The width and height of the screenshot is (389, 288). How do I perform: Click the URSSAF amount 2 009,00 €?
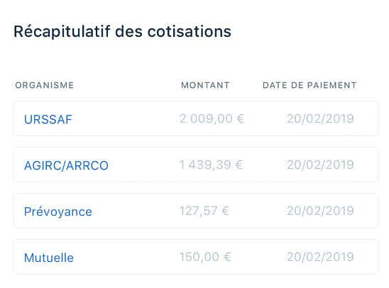coord(212,118)
